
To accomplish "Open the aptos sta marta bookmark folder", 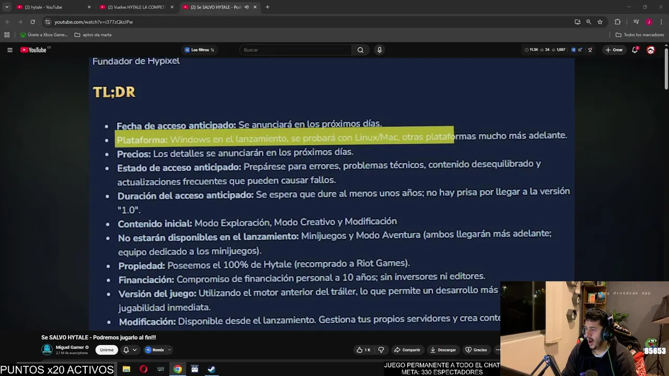I will tap(93, 34).
